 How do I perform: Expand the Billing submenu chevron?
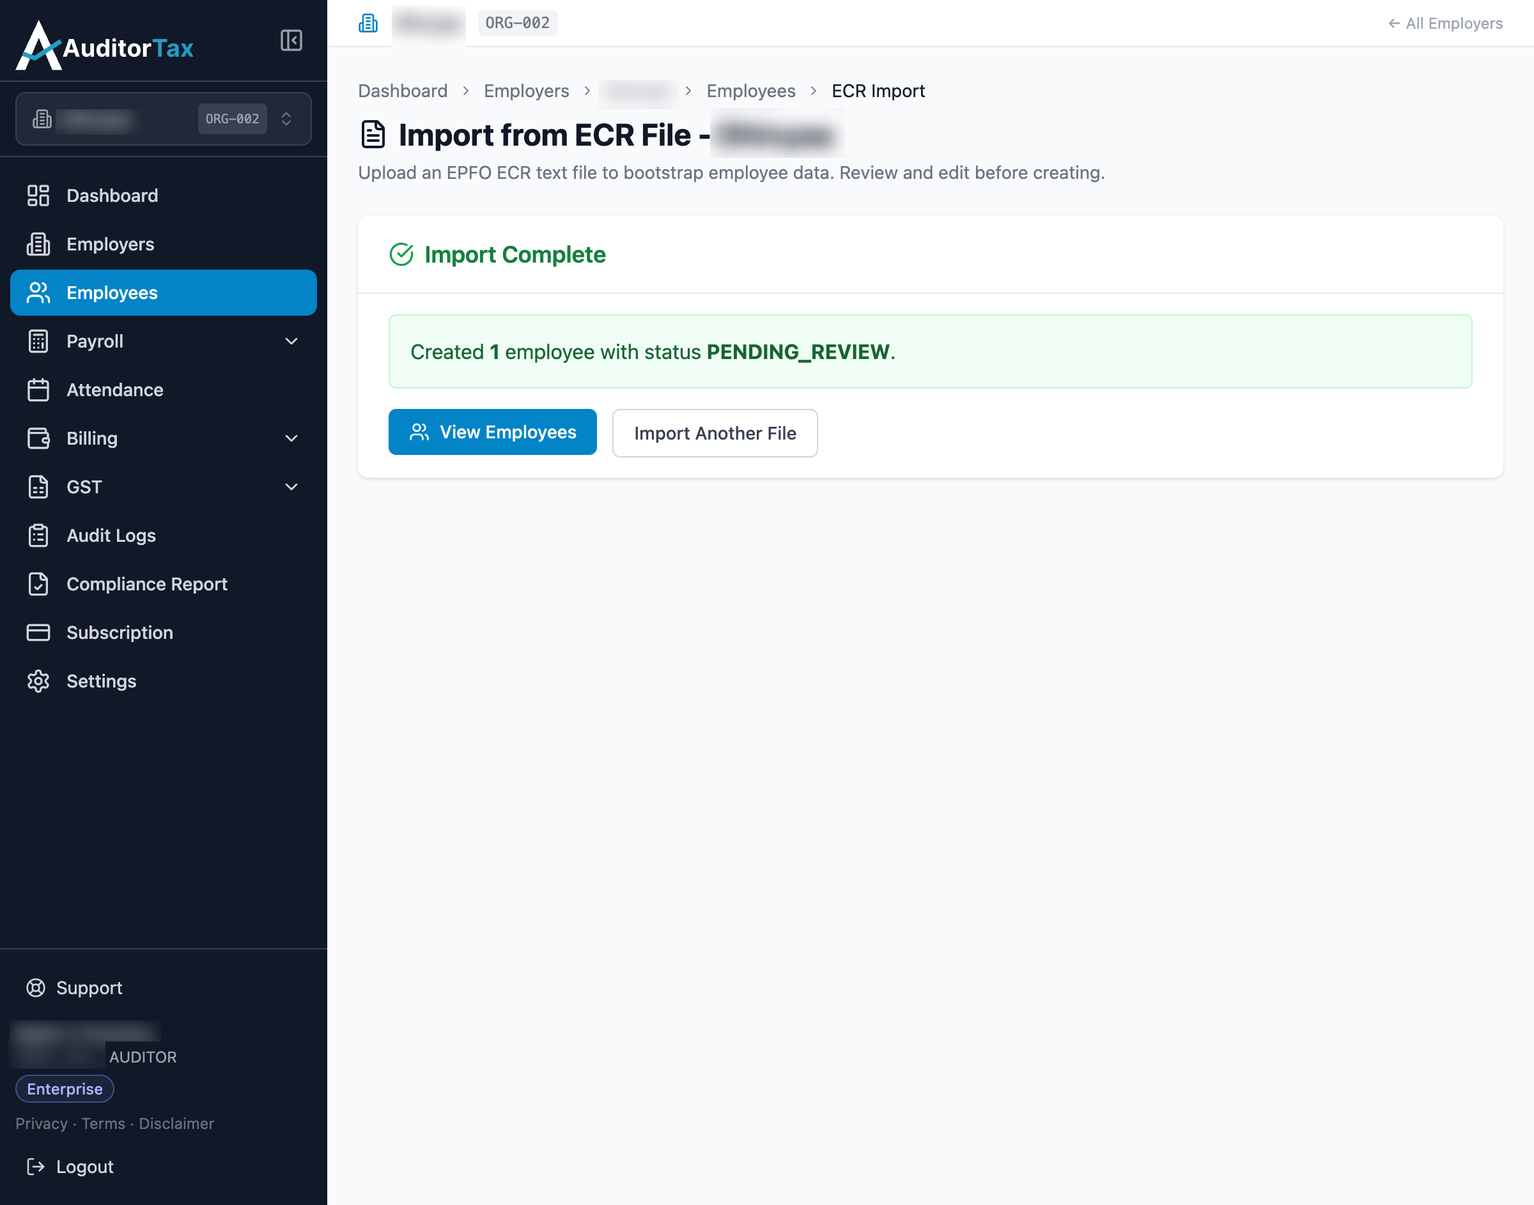(291, 438)
